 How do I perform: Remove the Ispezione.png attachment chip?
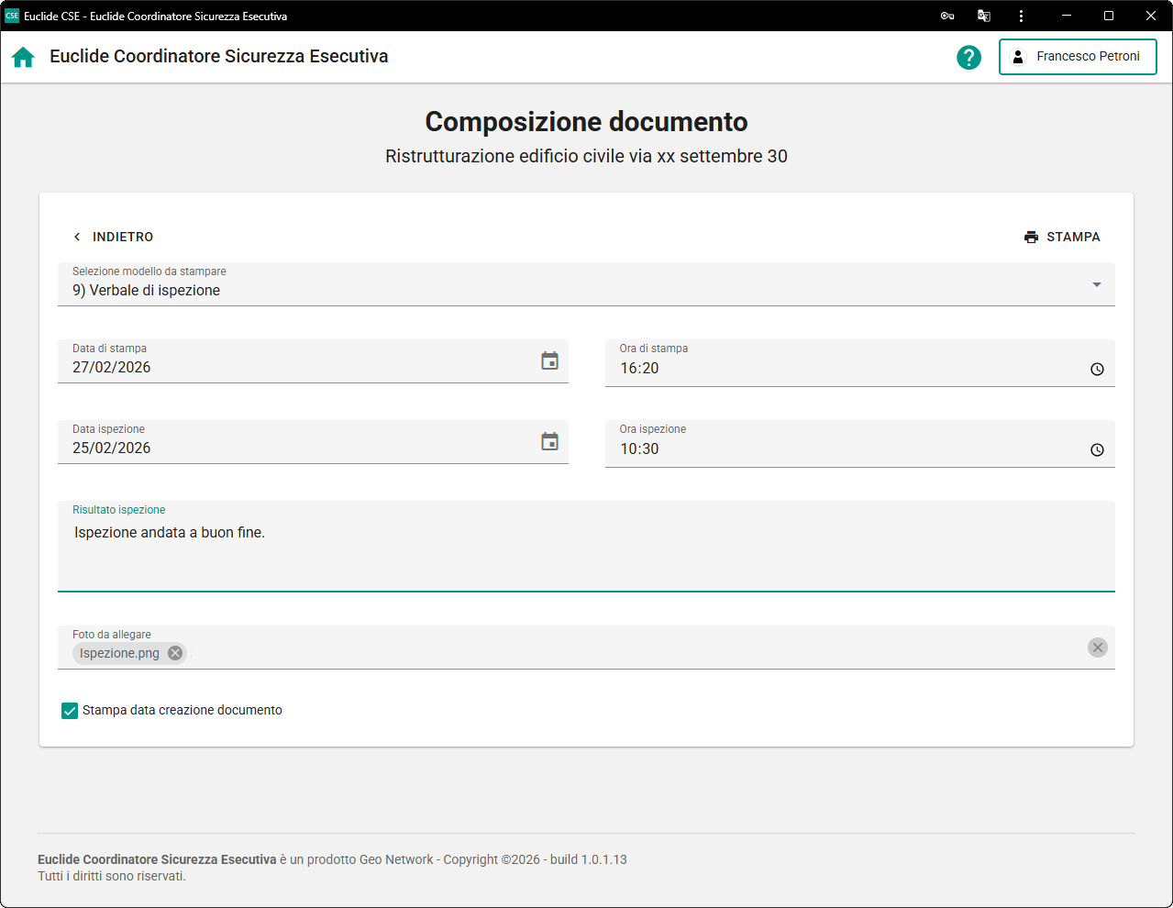(175, 653)
